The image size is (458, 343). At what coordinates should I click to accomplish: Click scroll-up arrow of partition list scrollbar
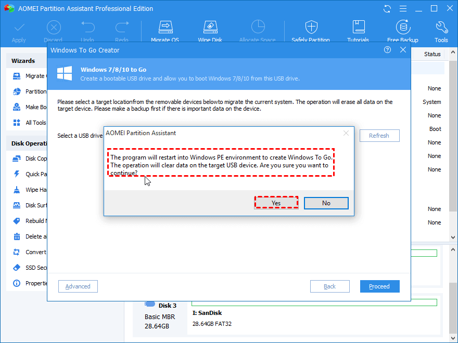tap(453, 52)
